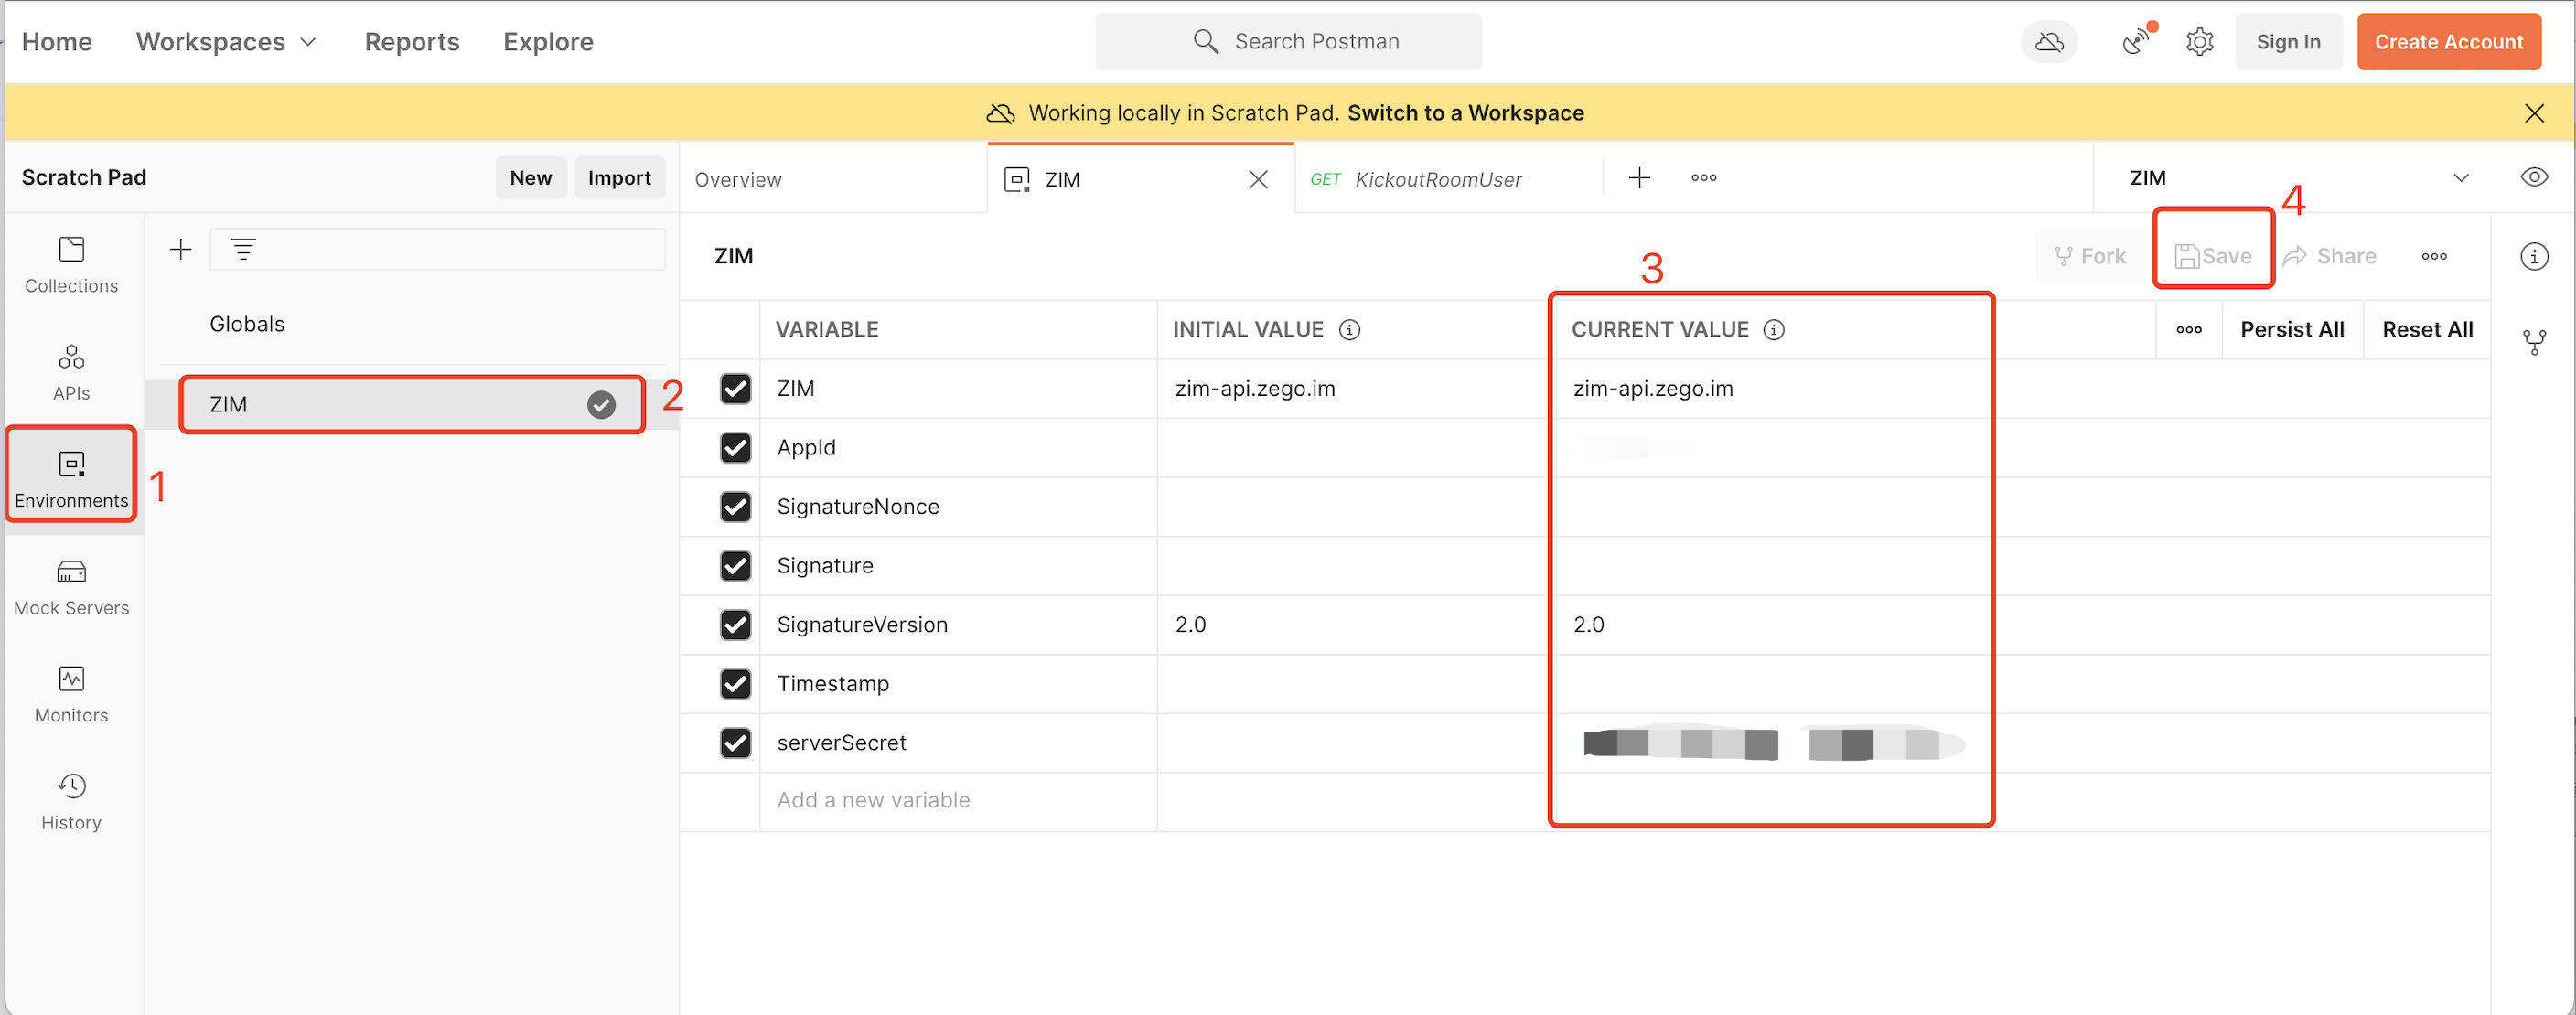Open the column options three-dot menu
Screen dimensions: 2576x1015
coord(2189,330)
